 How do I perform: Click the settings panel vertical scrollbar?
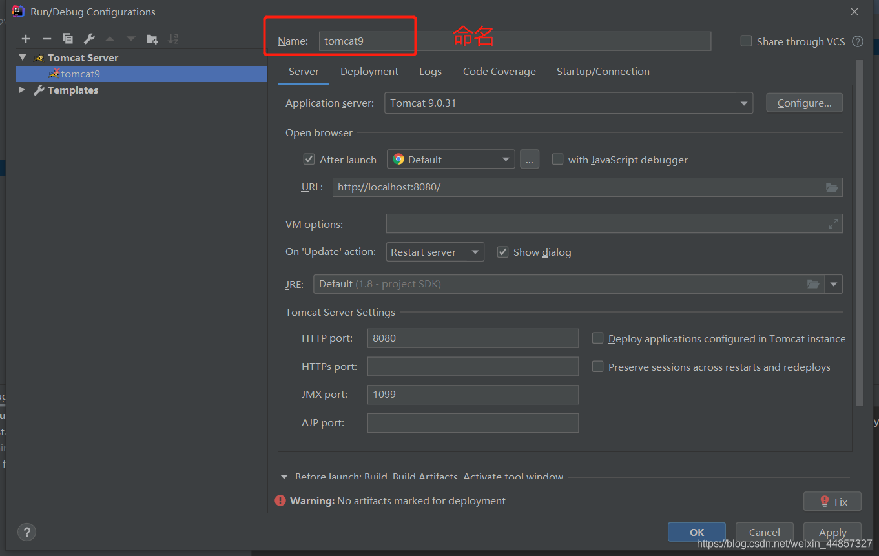pyautogui.click(x=859, y=232)
